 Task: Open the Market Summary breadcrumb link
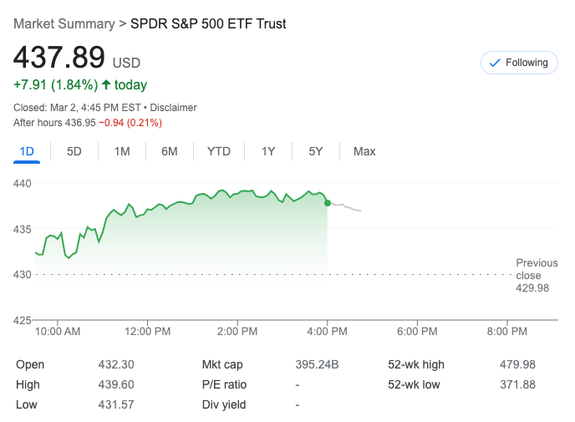64,23
